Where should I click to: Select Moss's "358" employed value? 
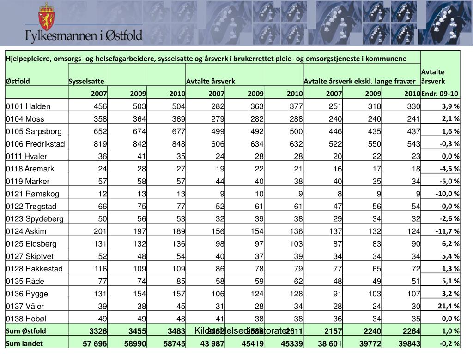tap(100, 119)
